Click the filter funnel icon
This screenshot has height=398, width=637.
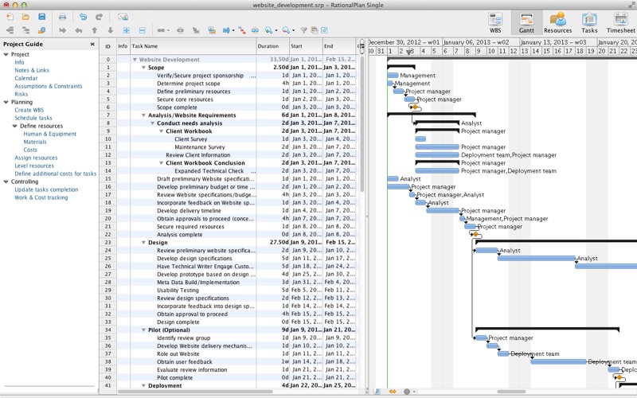coord(303,30)
